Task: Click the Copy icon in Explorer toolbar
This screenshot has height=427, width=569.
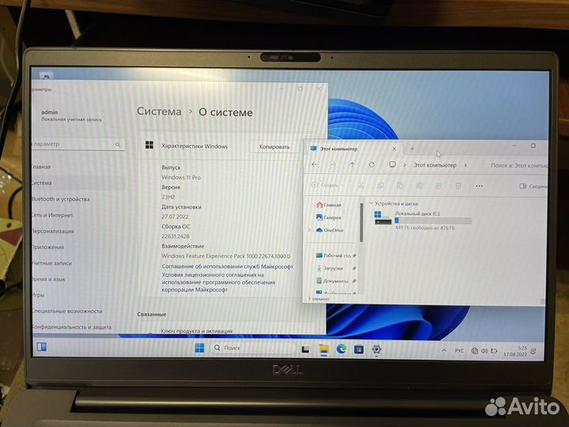Action: pyautogui.click(x=380, y=186)
